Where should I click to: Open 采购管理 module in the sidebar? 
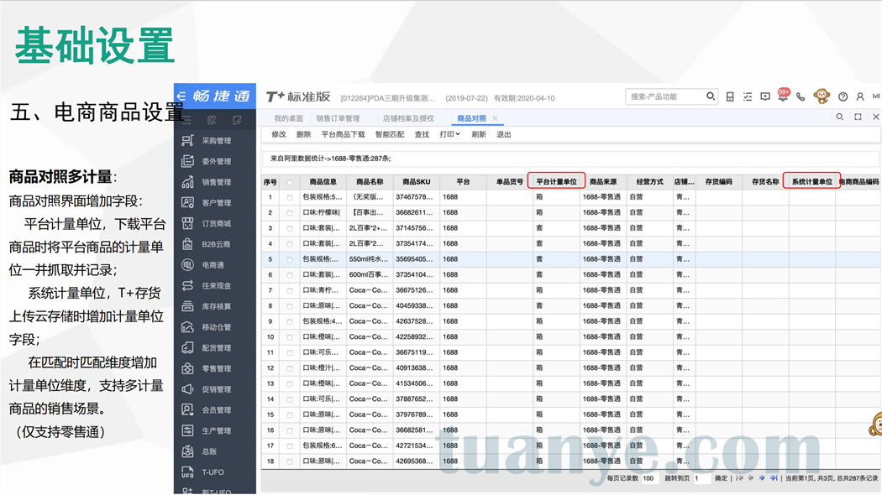click(x=215, y=140)
